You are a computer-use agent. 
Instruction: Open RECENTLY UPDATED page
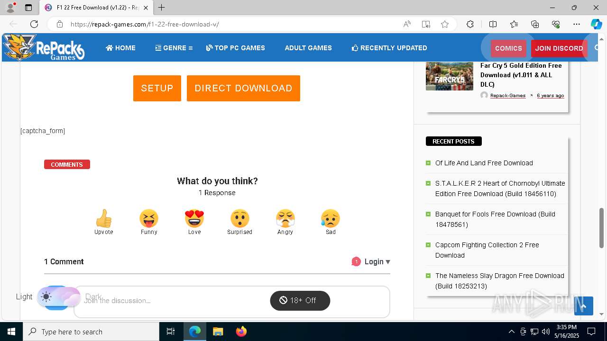pos(389,48)
